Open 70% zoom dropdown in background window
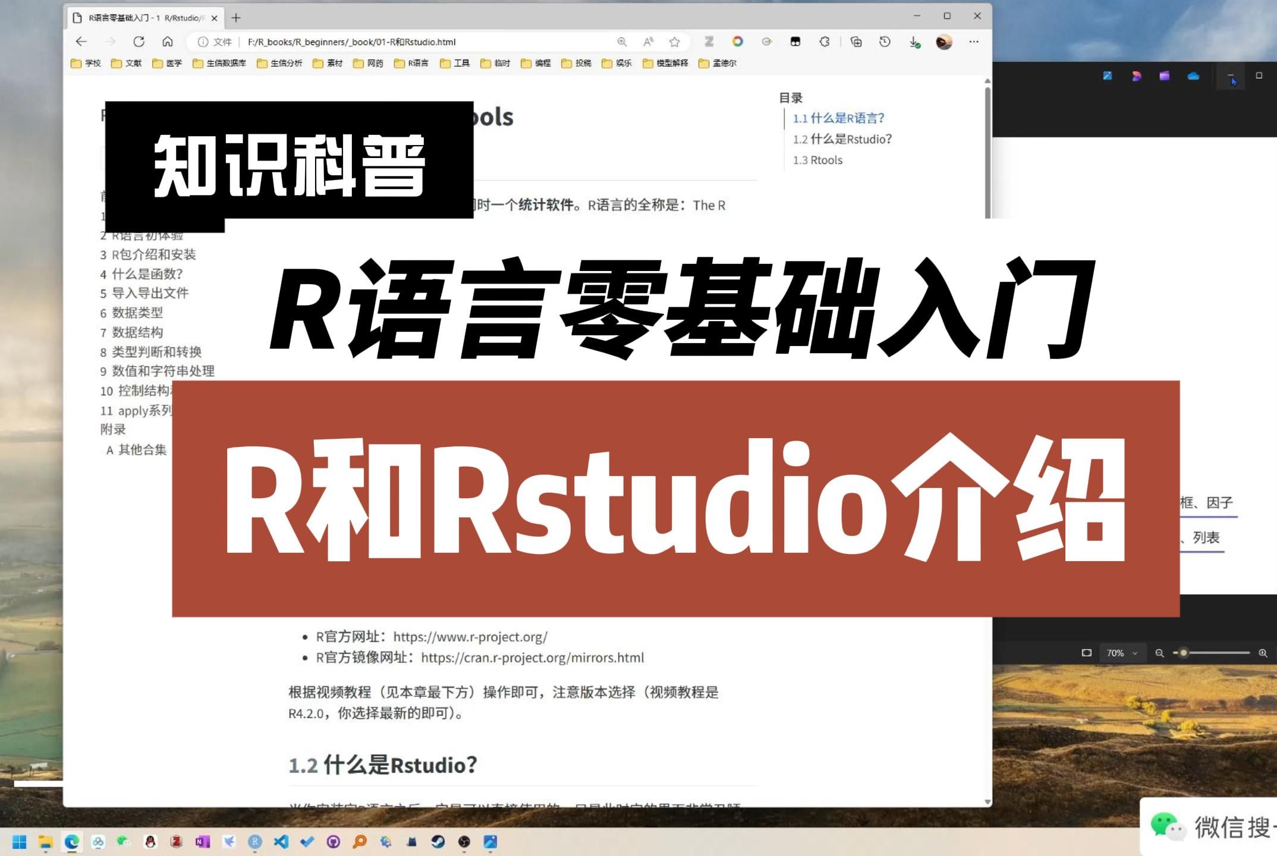Image resolution: width=1277 pixels, height=856 pixels. tap(1122, 653)
